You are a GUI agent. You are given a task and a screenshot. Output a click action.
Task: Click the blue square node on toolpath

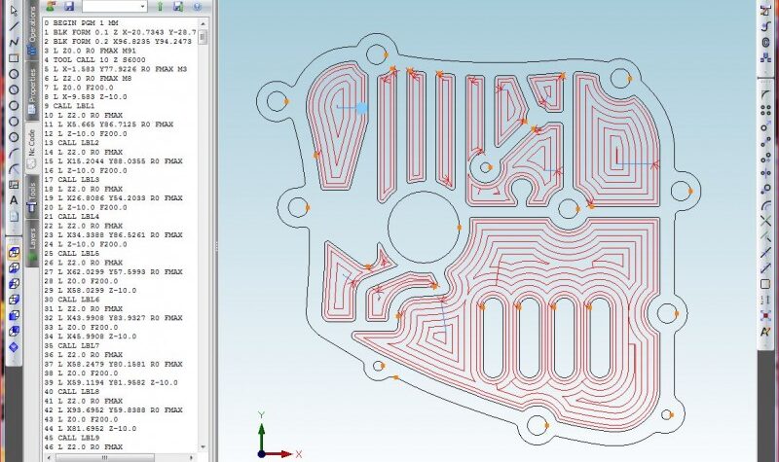point(362,108)
